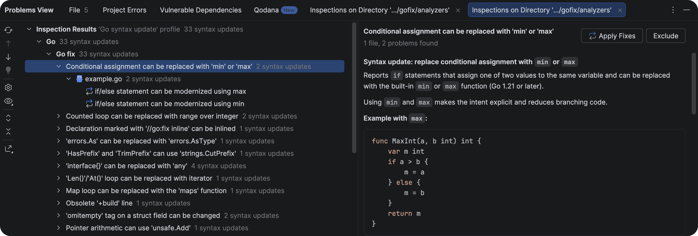This screenshot has height=236, width=698.
Task: Click fix icon beside 'modernized using max'
Action: click(x=89, y=91)
